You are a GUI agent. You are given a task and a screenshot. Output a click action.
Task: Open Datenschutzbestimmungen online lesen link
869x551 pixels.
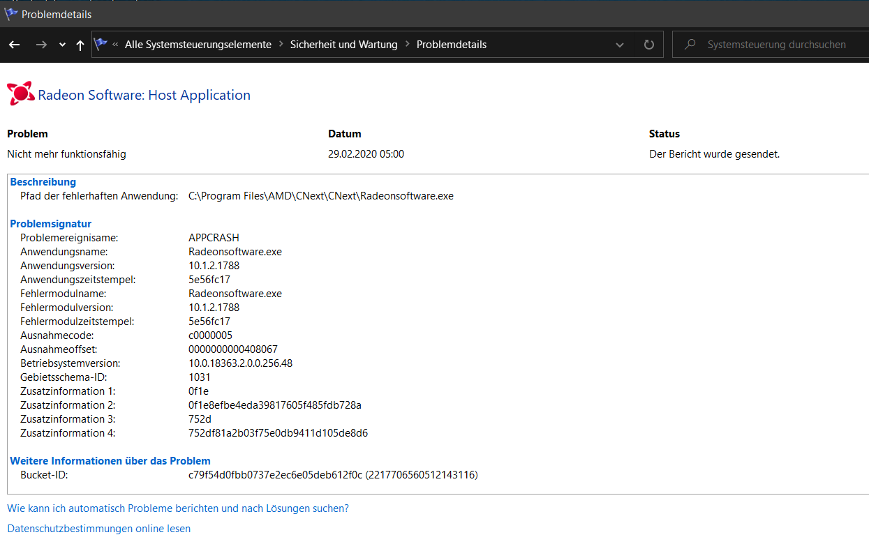[98, 529]
